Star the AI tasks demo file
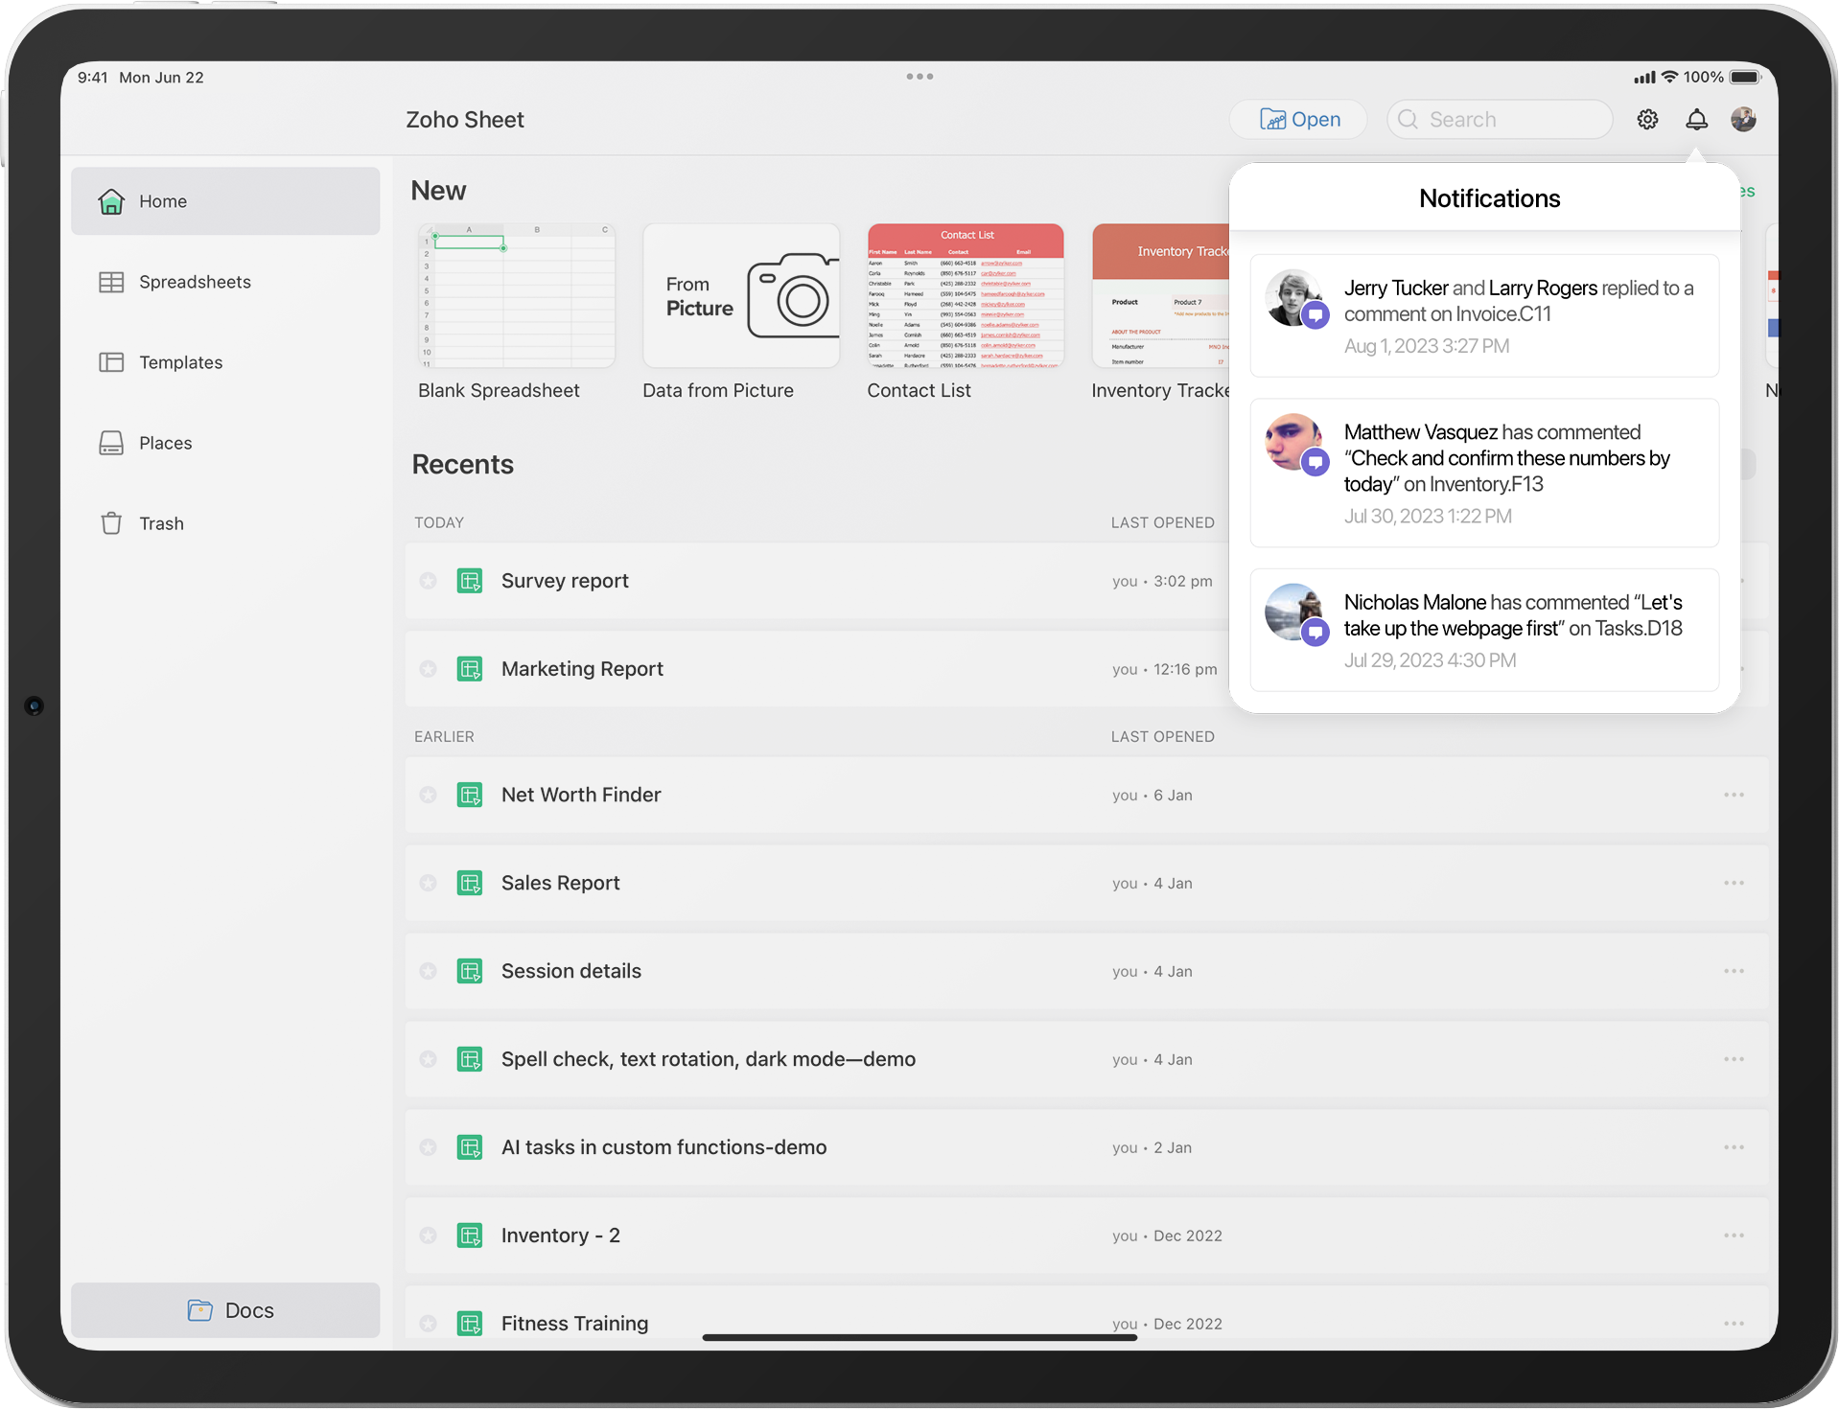This screenshot has height=1409, width=1839. pos(429,1147)
